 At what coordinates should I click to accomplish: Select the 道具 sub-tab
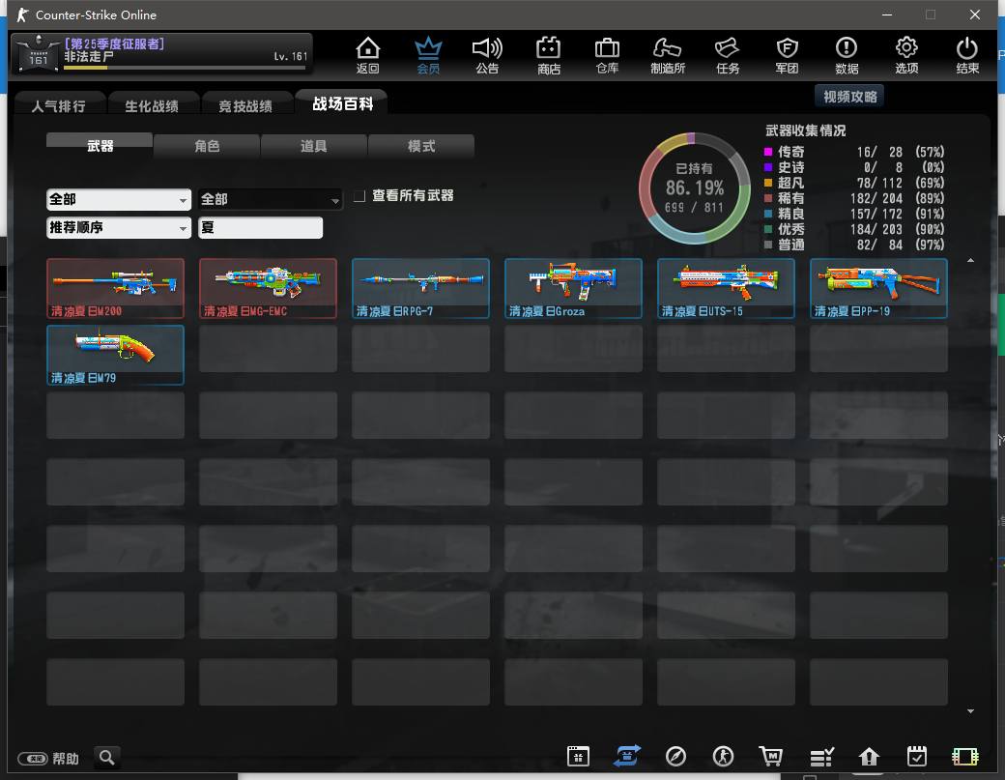point(314,146)
